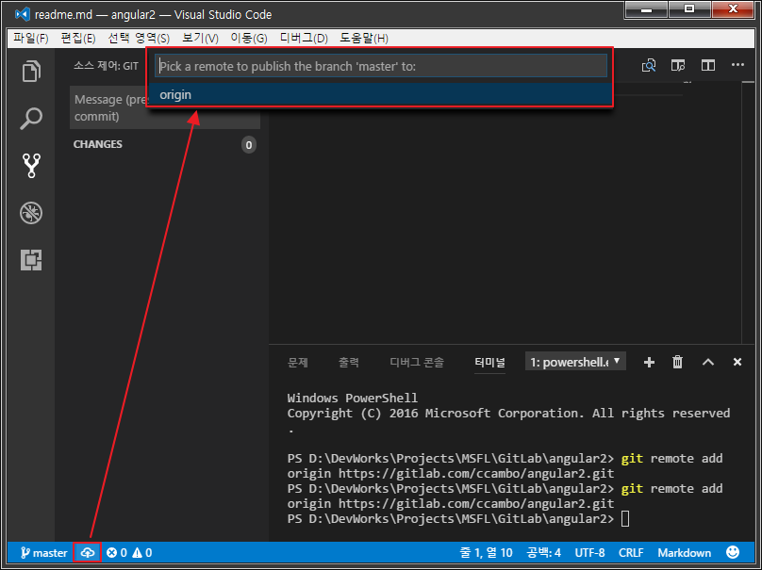762x570 pixels.
Task: Select 'origin' remote from the list
Action: pyautogui.click(x=175, y=95)
